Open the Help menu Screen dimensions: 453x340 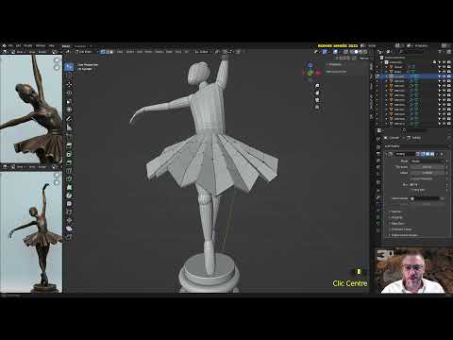(52, 45)
